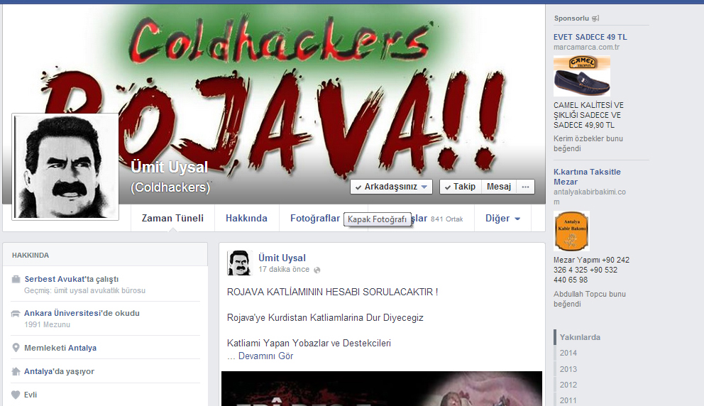Jump to 2013 in the timeline navigator
The width and height of the screenshot is (704, 406).
(568, 369)
